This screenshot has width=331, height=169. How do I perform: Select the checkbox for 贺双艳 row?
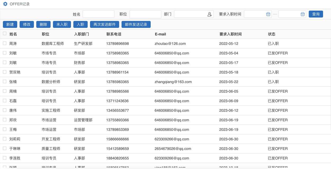pos(5,72)
